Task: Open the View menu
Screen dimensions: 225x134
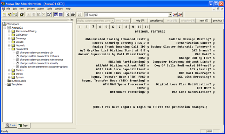Action: [22, 9]
